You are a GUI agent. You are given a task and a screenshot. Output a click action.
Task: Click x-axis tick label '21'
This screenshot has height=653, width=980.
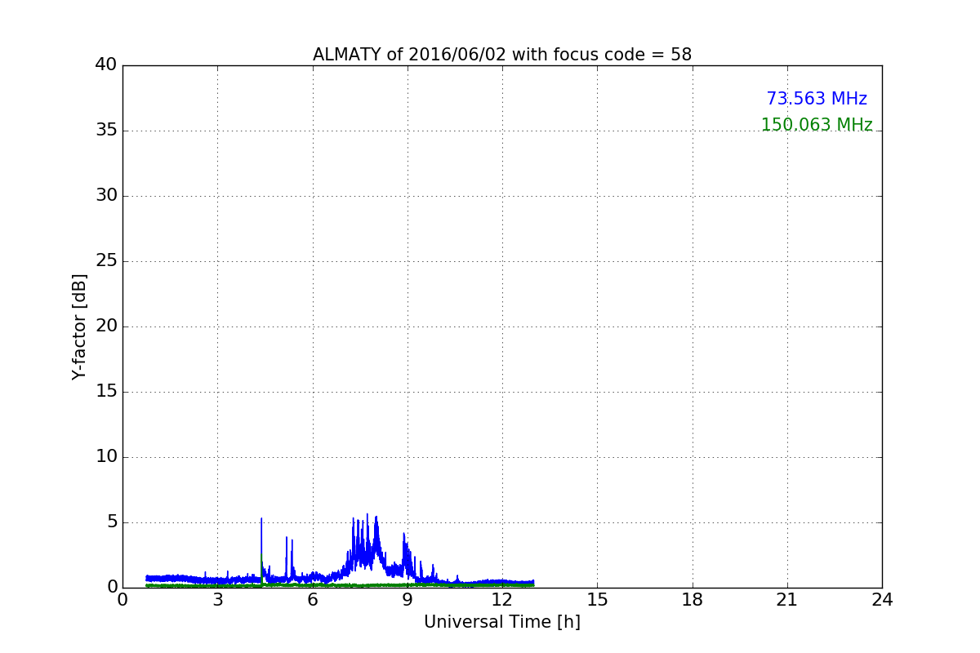pos(787,600)
